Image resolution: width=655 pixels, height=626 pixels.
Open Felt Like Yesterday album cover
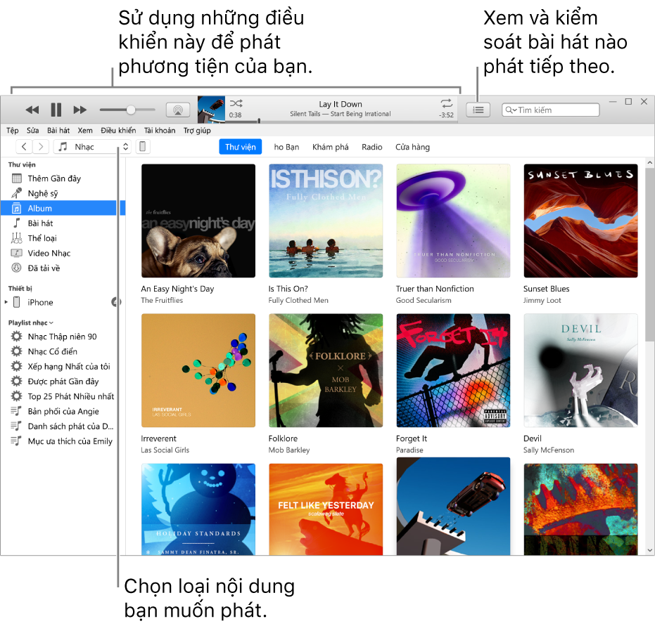click(326, 509)
